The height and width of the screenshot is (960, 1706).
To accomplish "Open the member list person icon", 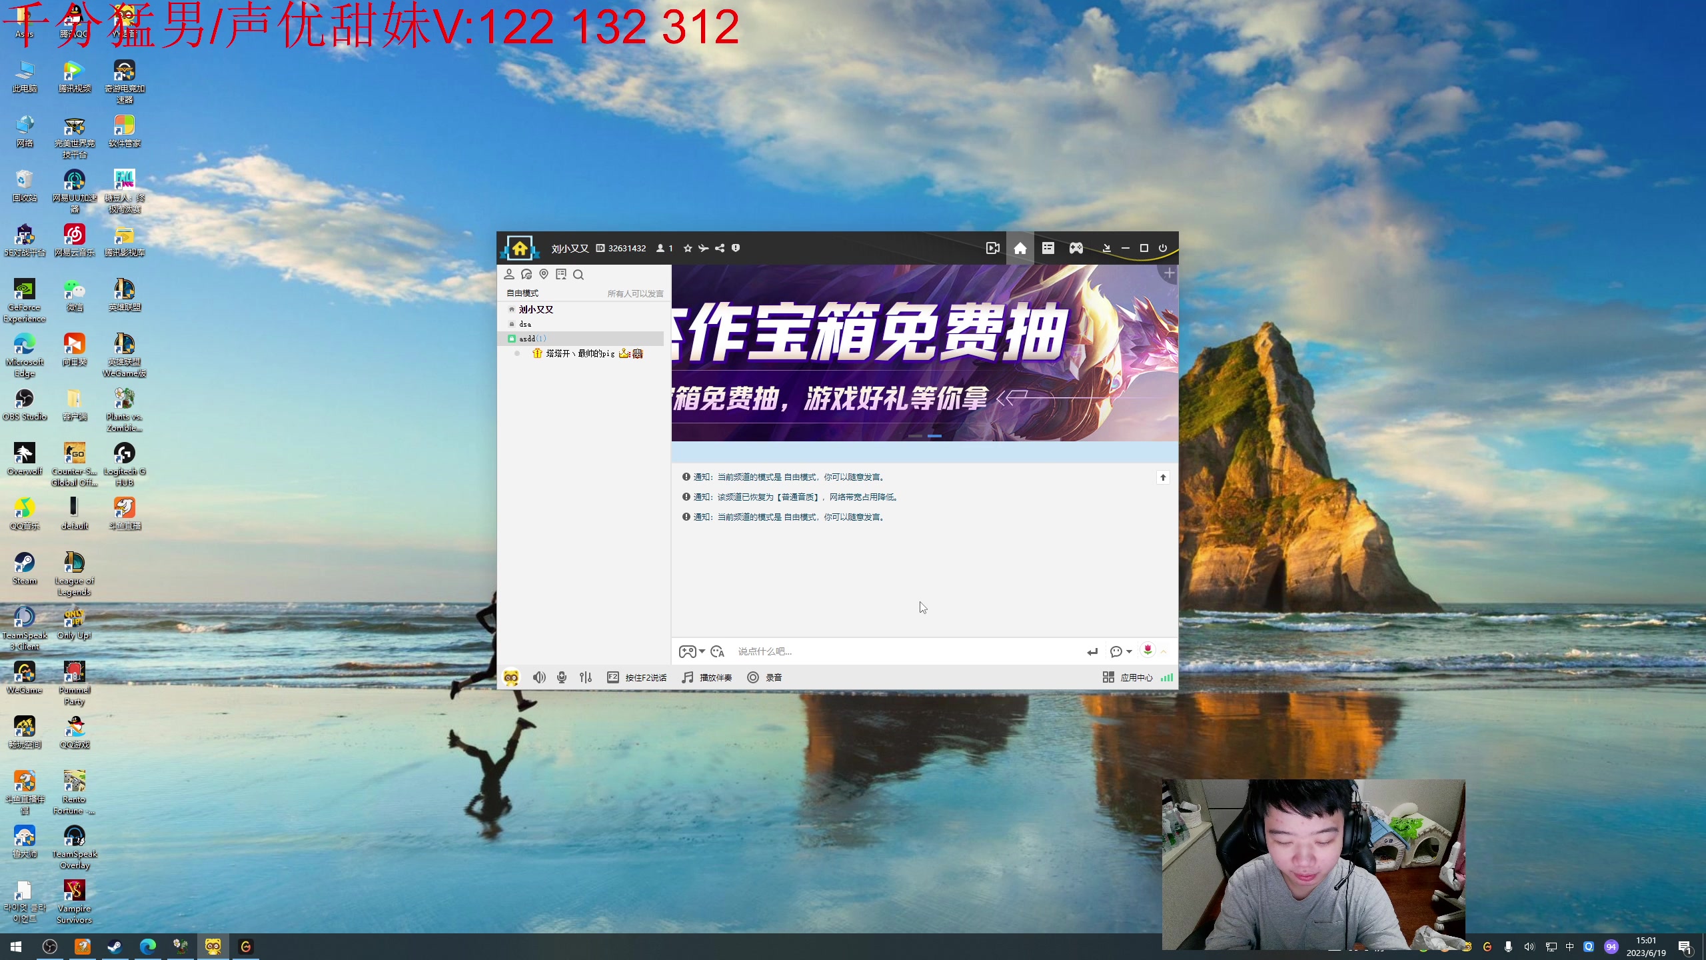I will pyautogui.click(x=510, y=275).
